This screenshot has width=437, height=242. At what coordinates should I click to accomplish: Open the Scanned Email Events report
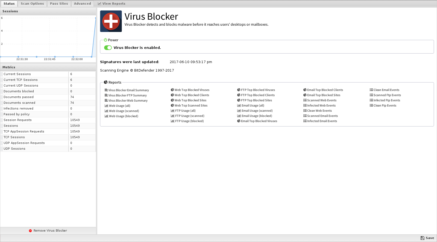click(x=321, y=116)
